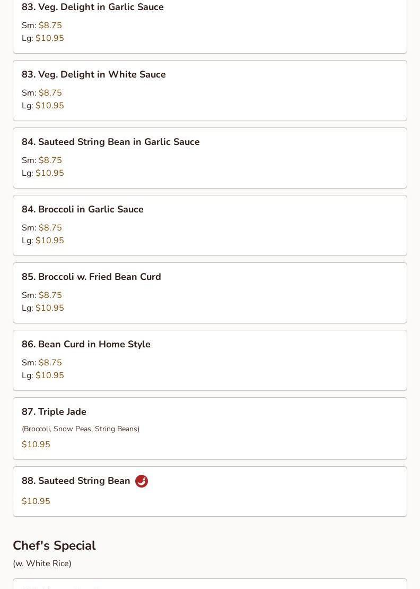Click the (w. White Rice) subtitle

click(42, 564)
